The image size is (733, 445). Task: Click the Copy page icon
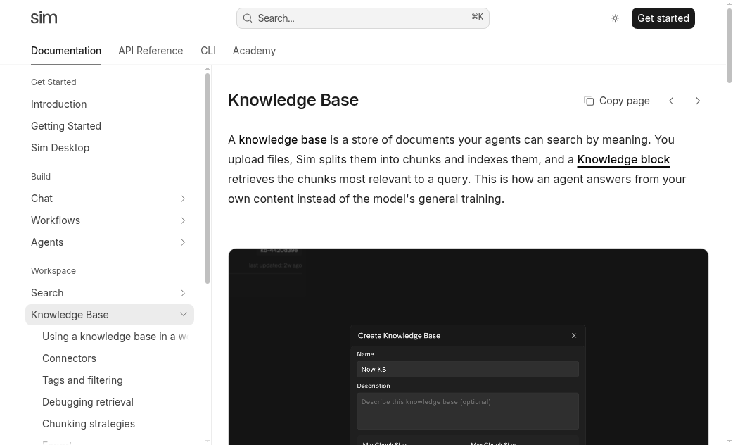tap(589, 101)
